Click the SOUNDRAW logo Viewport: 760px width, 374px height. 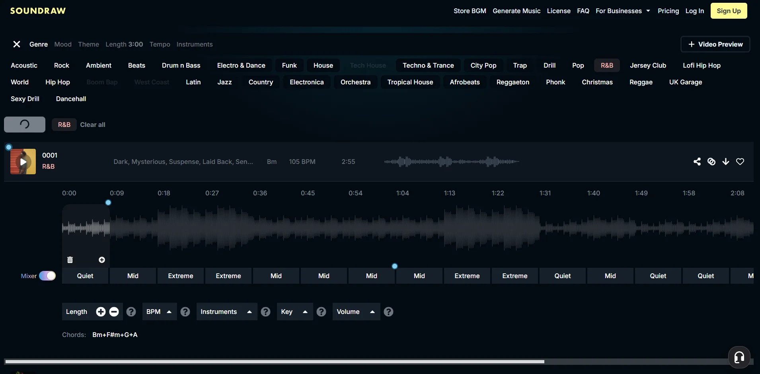38,11
